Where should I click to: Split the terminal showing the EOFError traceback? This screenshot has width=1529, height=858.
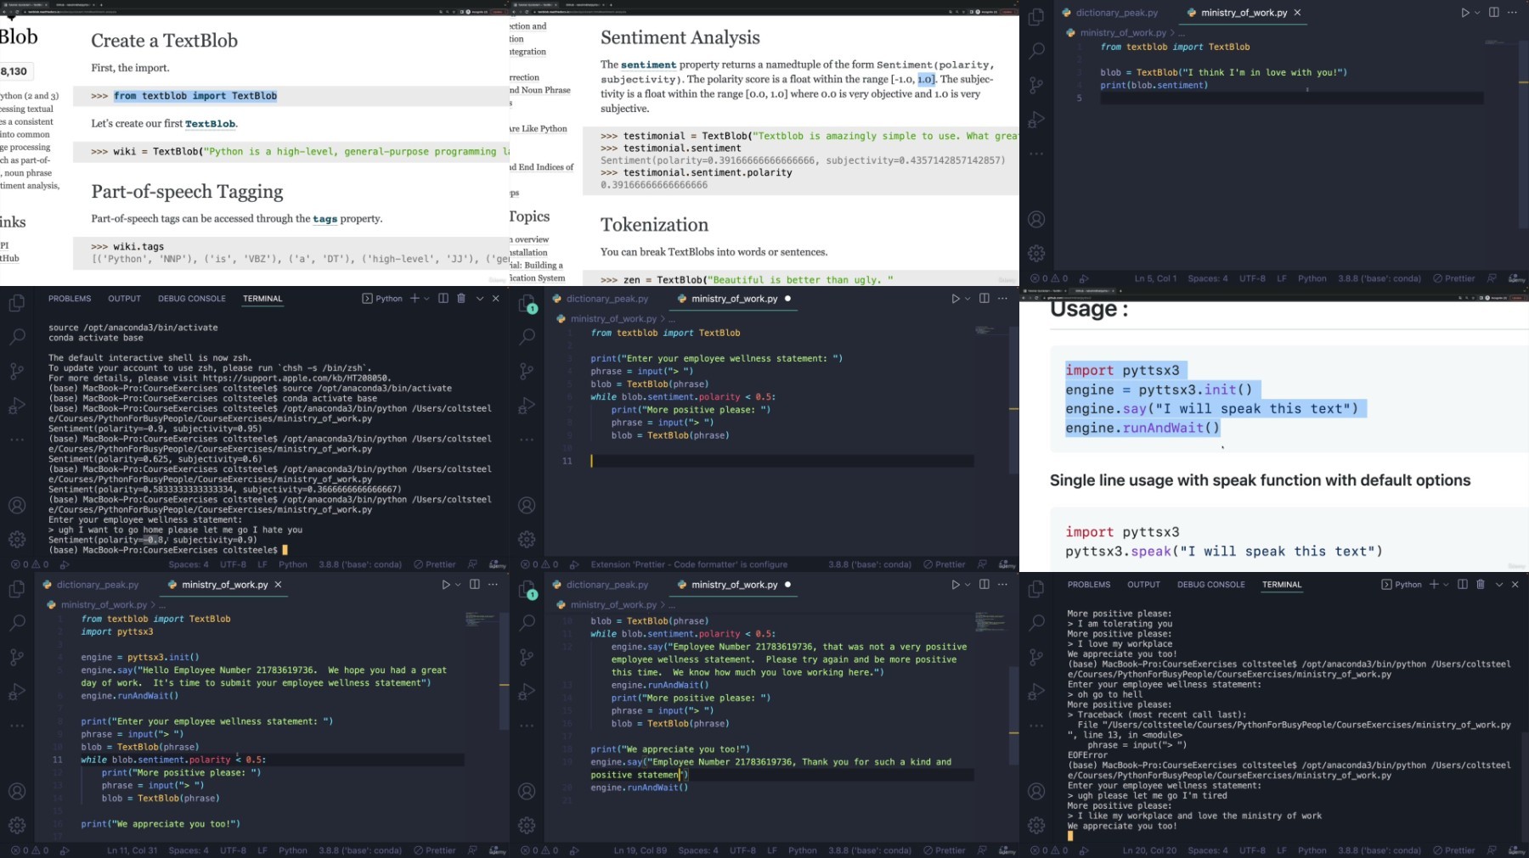pyautogui.click(x=1462, y=585)
